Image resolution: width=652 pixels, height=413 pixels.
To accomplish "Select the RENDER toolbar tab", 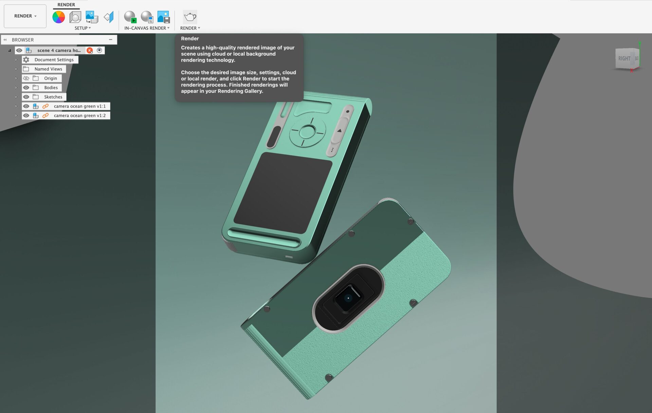I will click(66, 5).
